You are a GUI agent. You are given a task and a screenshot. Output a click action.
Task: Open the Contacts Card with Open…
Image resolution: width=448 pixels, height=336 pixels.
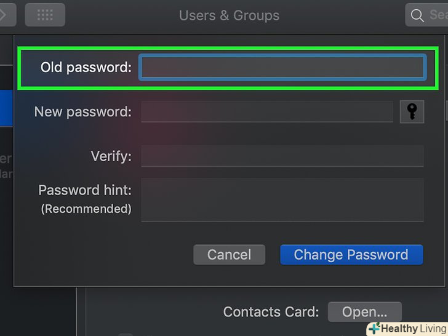tap(364, 312)
